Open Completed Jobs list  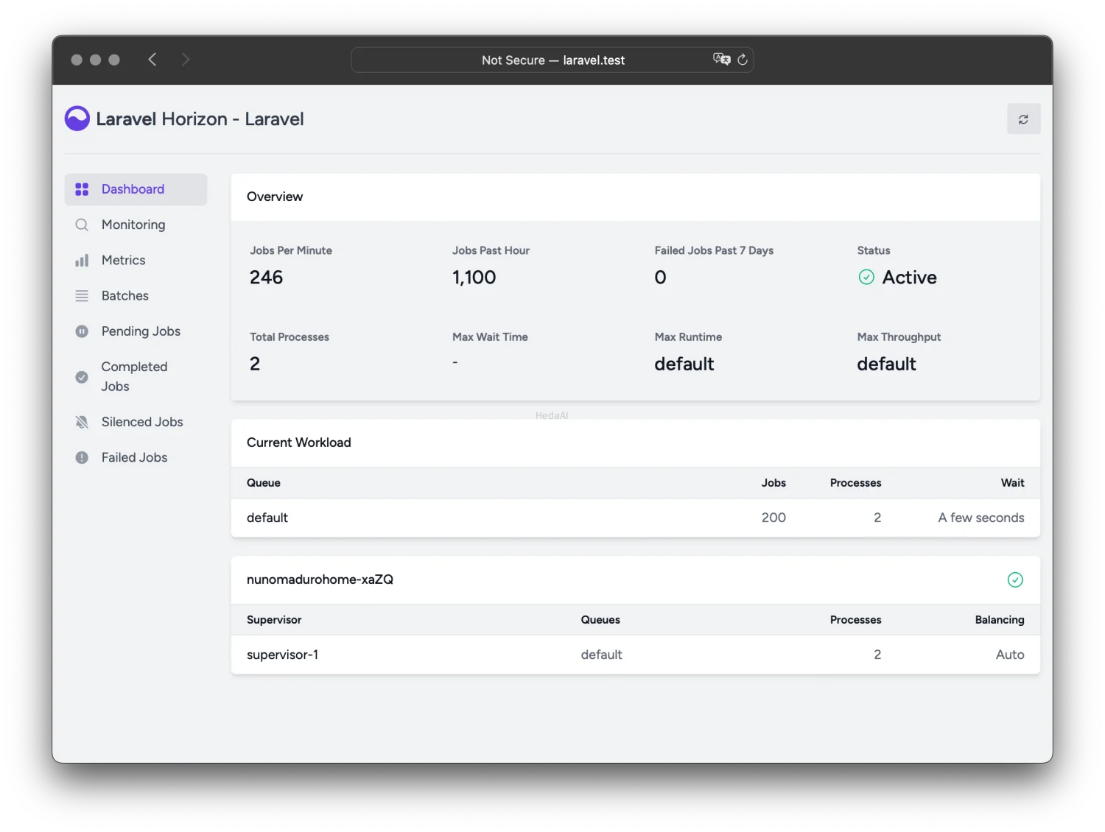(x=136, y=377)
